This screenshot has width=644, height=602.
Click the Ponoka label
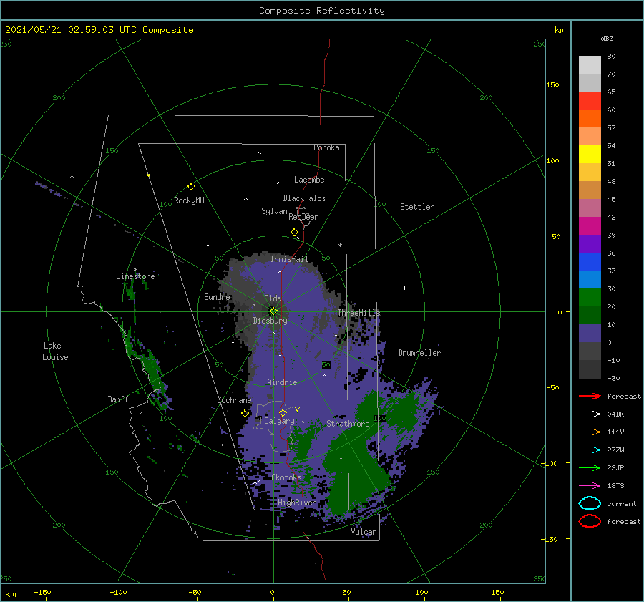click(x=326, y=147)
